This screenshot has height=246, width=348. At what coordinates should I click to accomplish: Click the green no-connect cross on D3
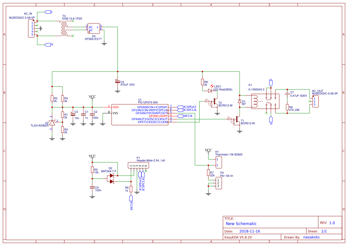pos(73,21)
